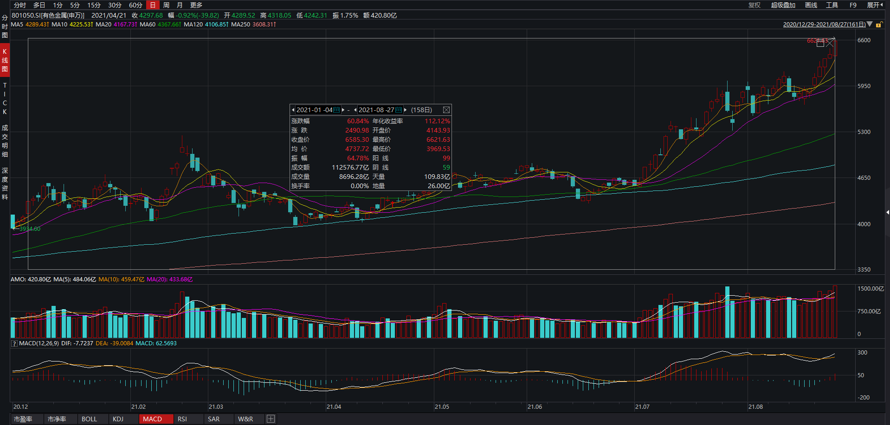Viewport: 890px width, 425px height.
Task: Click the MA20 4167.73 indicator label
Action: click(x=116, y=25)
